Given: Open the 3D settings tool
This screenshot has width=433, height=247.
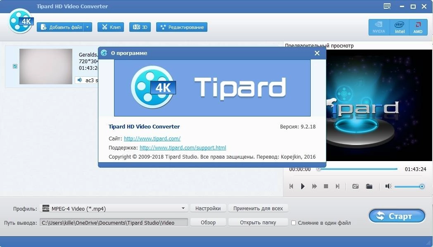Looking at the screenshot, I should [140, 27].
